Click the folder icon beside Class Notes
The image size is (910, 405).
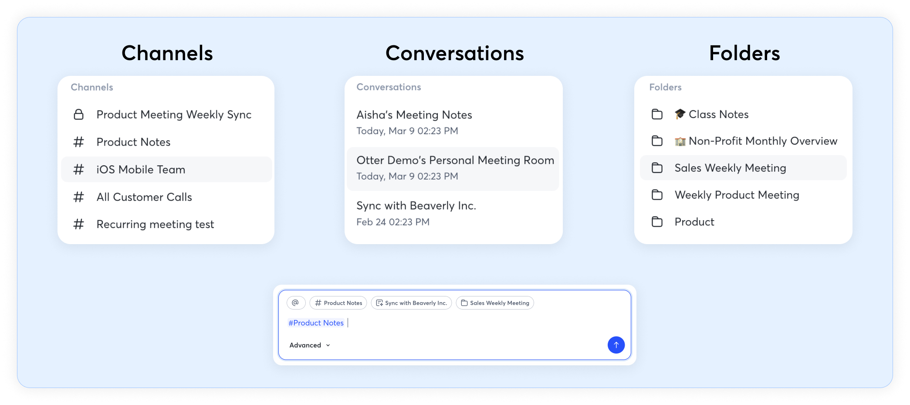(657, 115)
